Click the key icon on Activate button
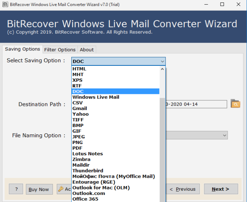Viewport: 247px width, 202px height. coord(61,189)
